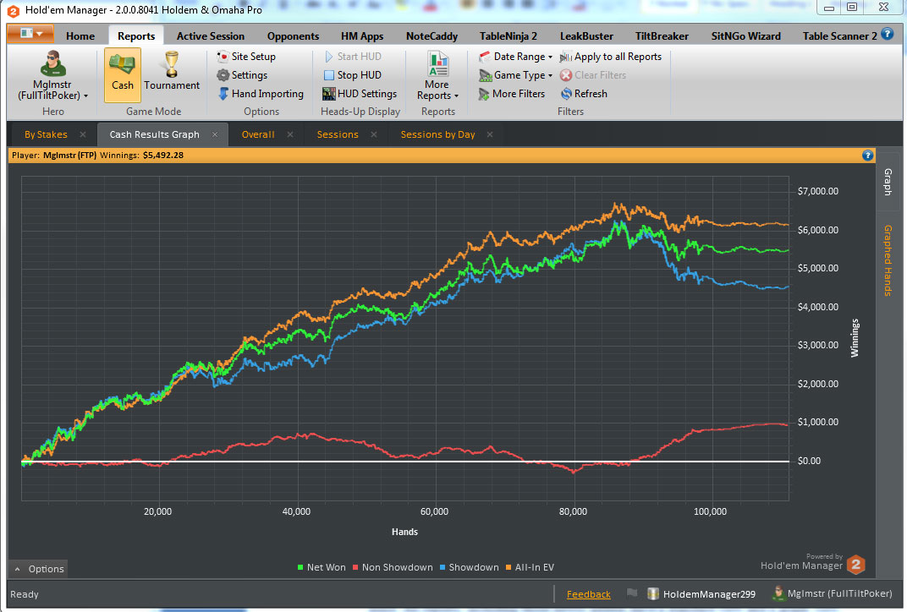Click Apply to all Reports
This screenshot has height=612, width=907.
(x=611, y=57)
